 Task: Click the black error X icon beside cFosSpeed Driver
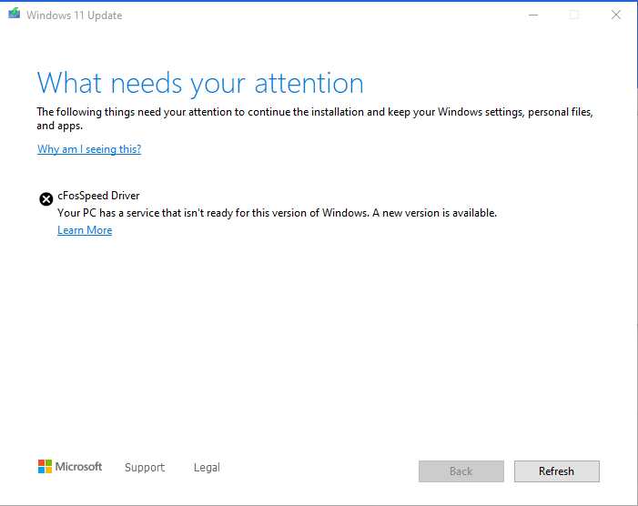[46, 199]
